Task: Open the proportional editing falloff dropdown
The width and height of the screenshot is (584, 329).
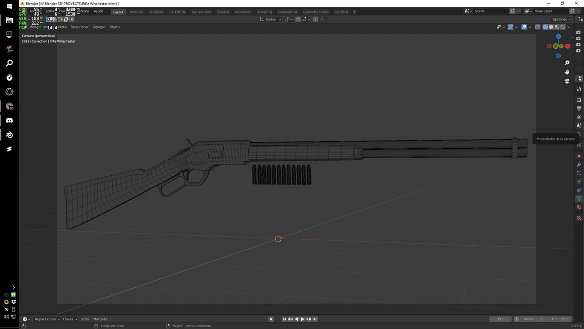Action: click(324, 19)
